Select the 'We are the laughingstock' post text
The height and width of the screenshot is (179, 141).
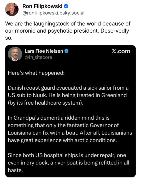click(68, 30)
